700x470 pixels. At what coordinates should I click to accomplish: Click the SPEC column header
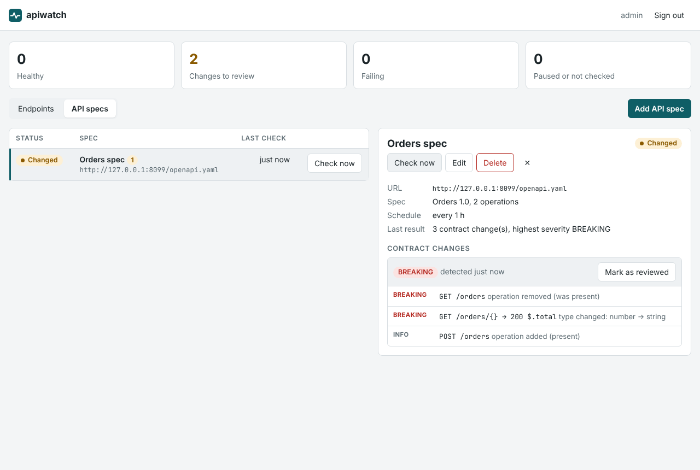coord(89,138)
